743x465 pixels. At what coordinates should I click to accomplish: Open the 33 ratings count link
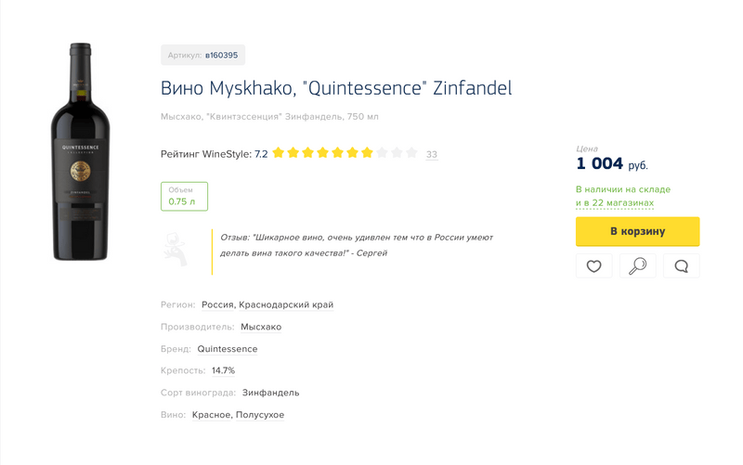pos(432,154)
